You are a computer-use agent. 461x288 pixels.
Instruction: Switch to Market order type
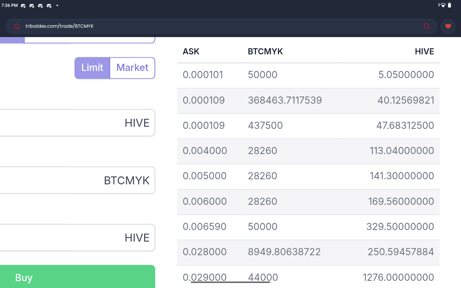point(132,68)
